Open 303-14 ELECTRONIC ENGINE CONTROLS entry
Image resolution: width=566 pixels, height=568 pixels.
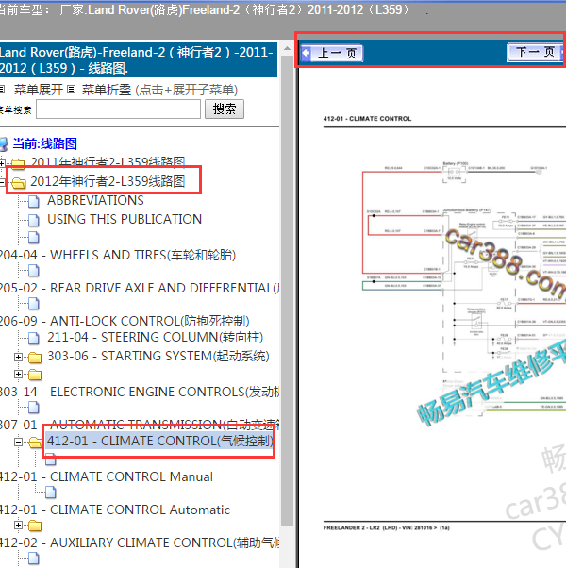point(140,392)
